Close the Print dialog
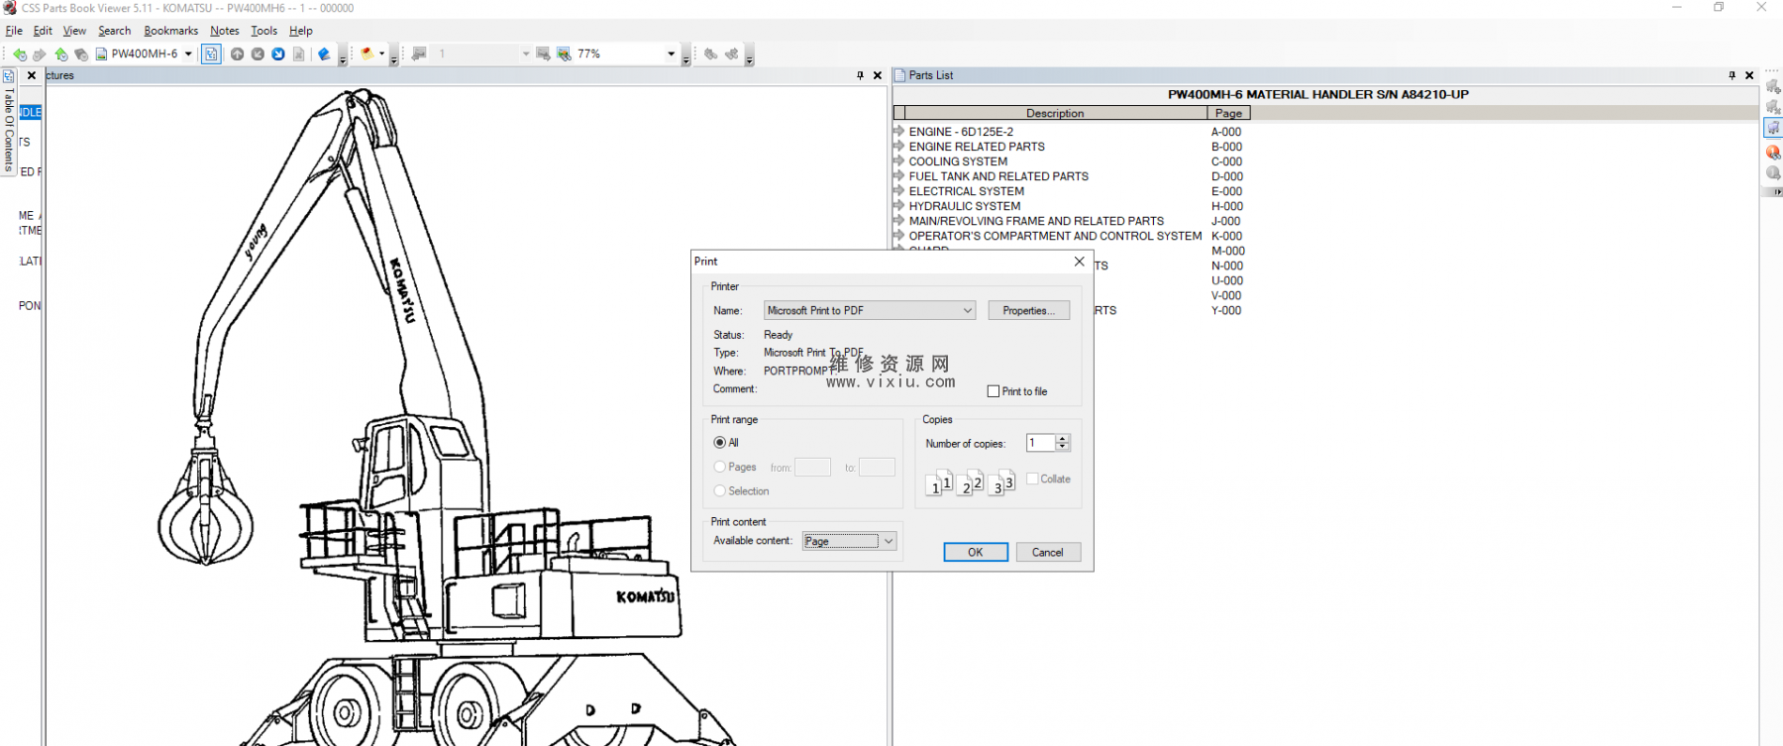Screen dimensions: 1783x746 [1080, 262]
